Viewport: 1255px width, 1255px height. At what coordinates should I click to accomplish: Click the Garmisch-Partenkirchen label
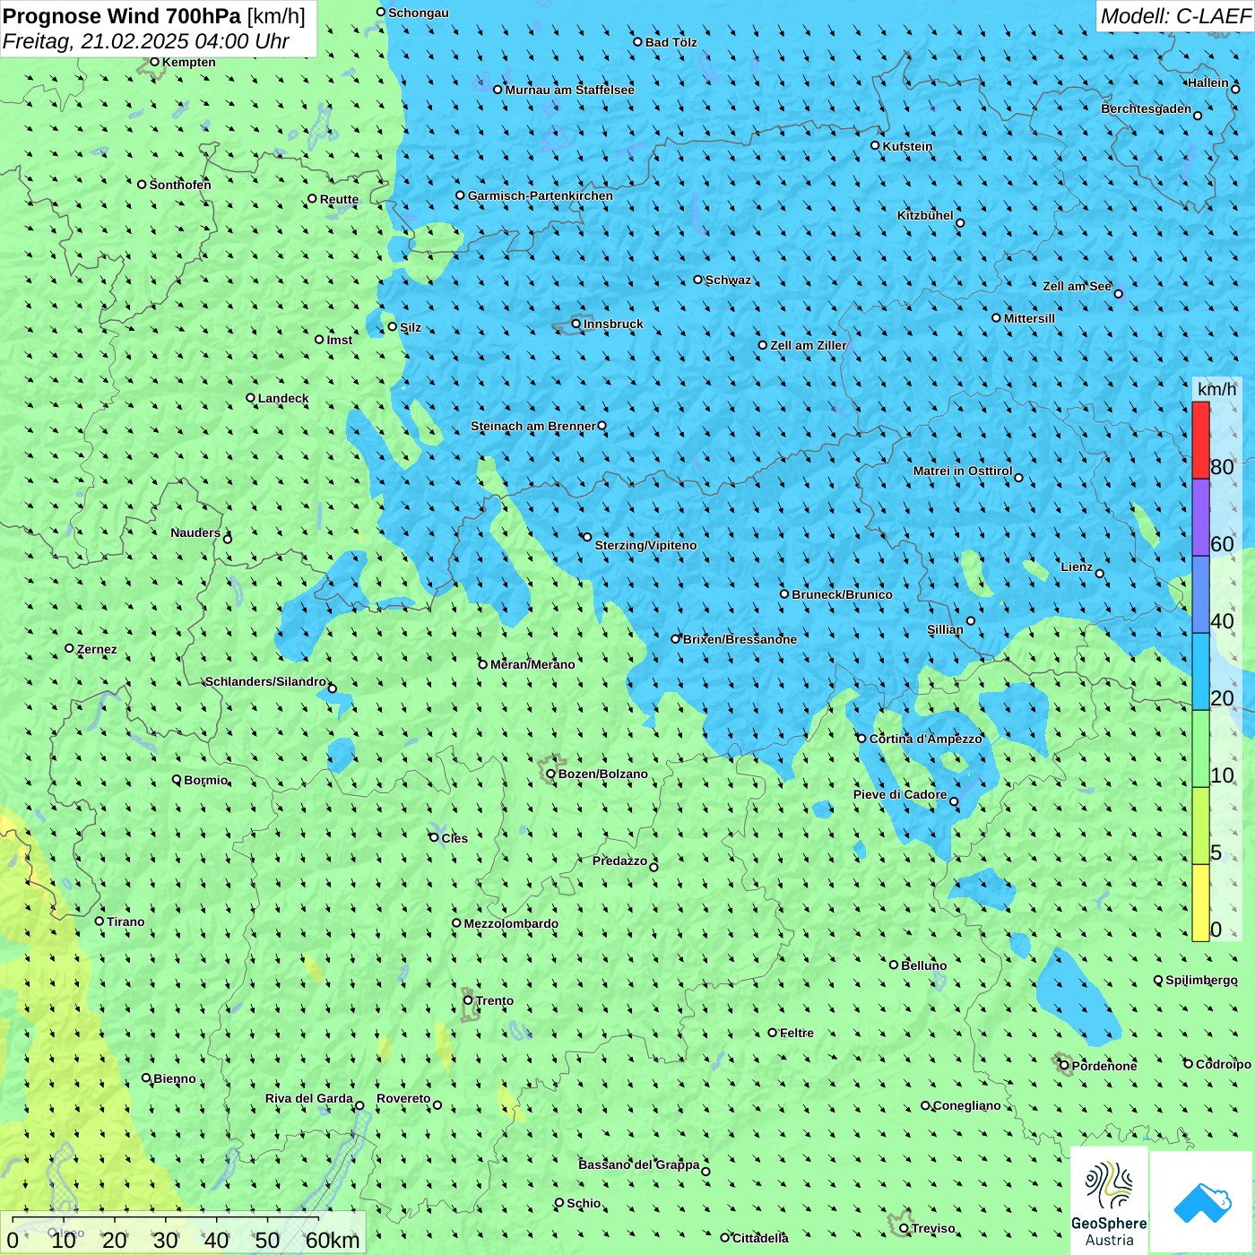[x=540, y=195]
